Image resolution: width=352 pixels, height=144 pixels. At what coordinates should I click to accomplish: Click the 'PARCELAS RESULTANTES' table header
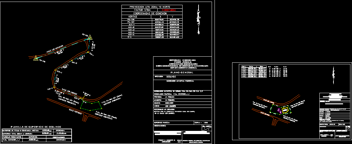coord(12,137)
